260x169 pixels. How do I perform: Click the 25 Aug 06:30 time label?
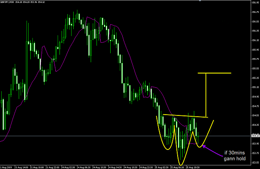click(x=177, y=167)
